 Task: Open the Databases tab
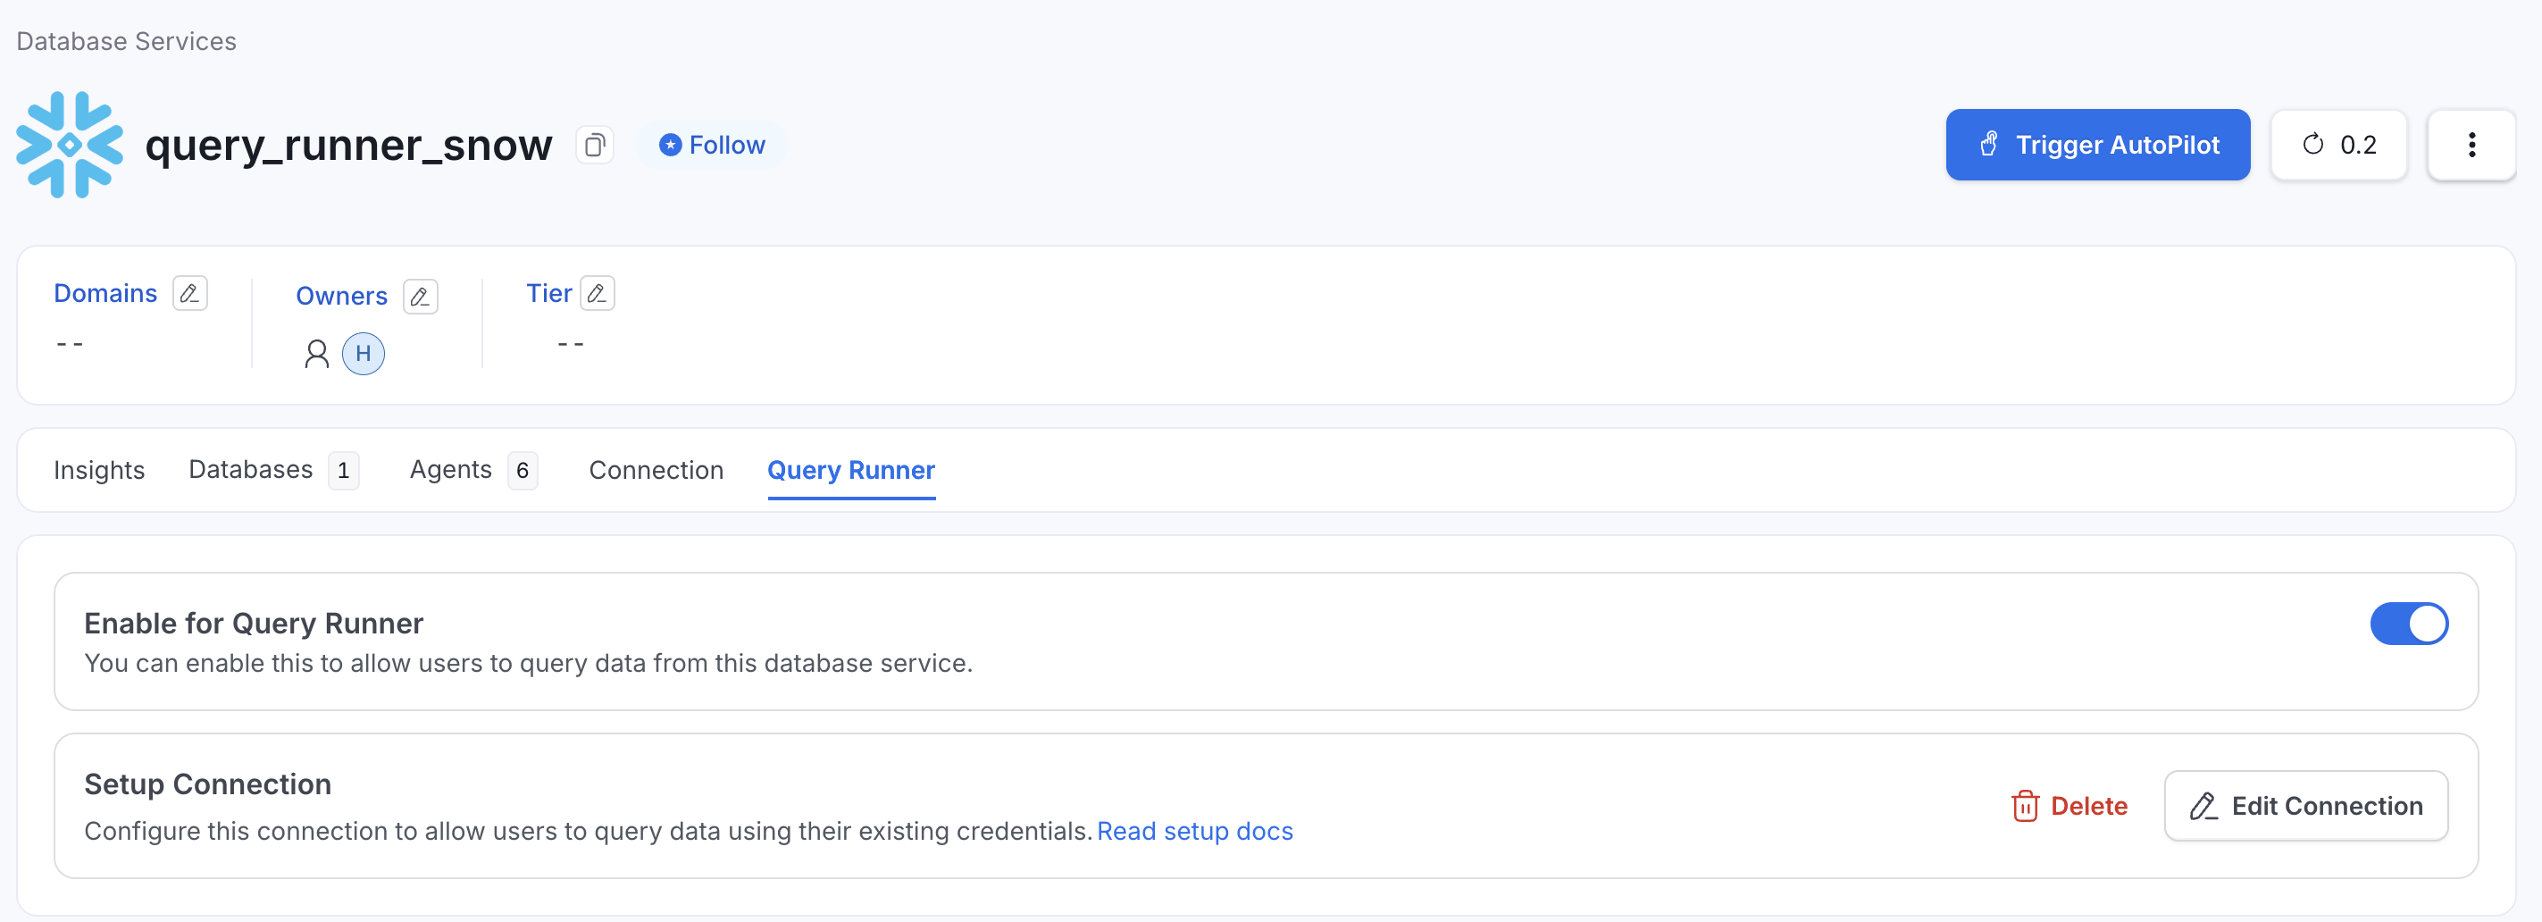point(250,470)
